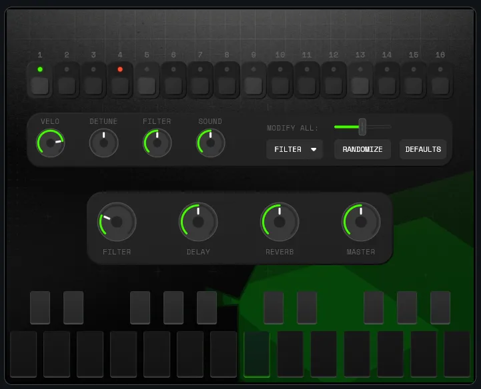The width and height of the screenshot is (481, 389).
Task: Toggle sequencer step 5 pad
Action: pyautogui.click(x=147, y=85)
